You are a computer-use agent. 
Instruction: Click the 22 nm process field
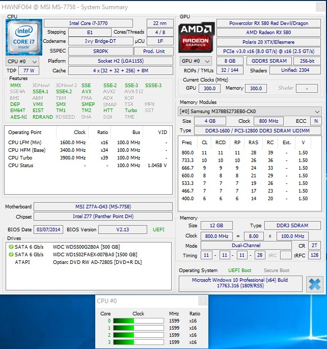click(x=160, y=23)
